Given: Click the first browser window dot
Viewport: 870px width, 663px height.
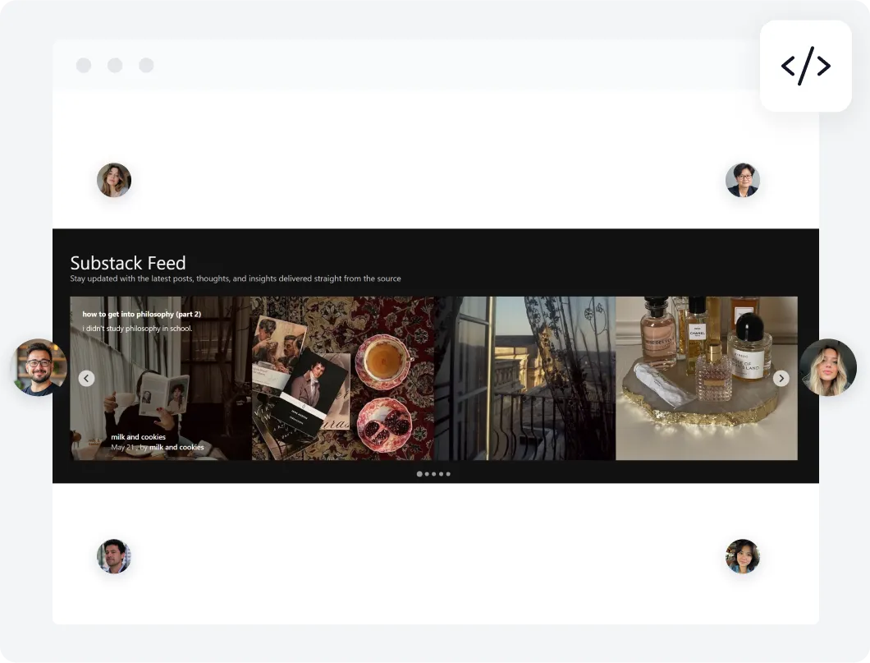Looking at the screenshot, I should coord(84,65).
